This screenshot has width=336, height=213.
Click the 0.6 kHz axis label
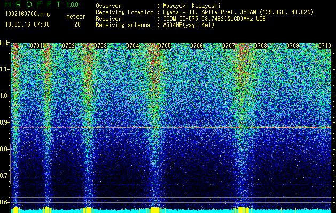click(4, 202)
